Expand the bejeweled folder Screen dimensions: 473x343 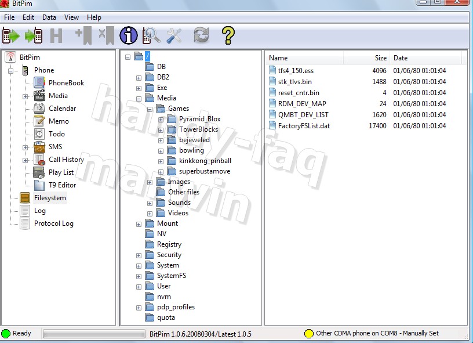(161, 140)
